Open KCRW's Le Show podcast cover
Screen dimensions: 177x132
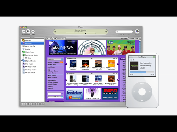click(85, 64)
